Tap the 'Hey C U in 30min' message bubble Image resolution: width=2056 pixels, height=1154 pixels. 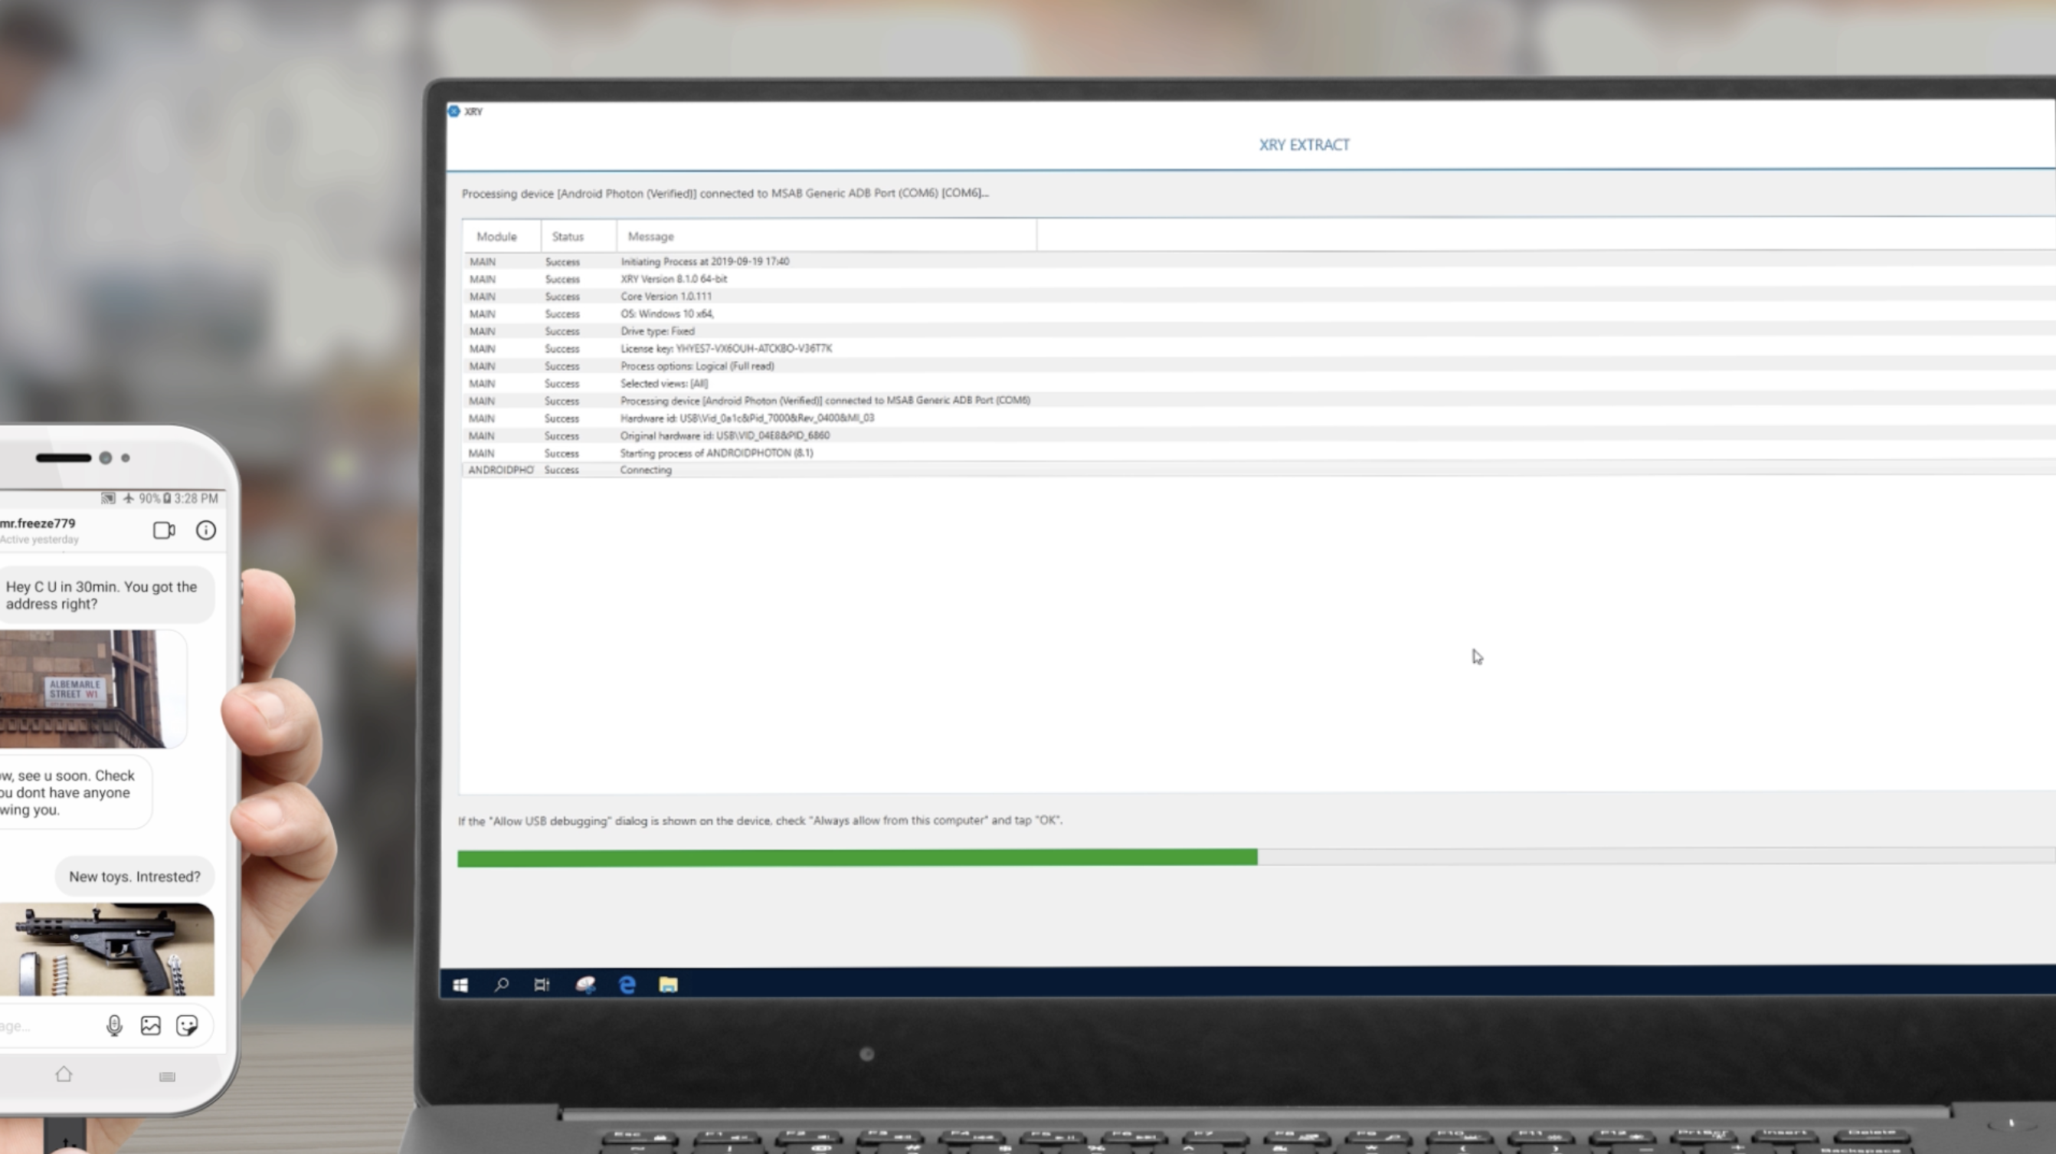107,595
